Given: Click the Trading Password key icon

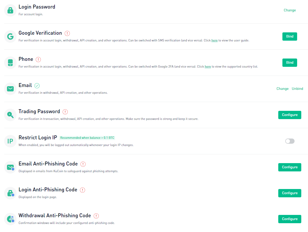Looking at the screenshot, I should click(10, 115).
